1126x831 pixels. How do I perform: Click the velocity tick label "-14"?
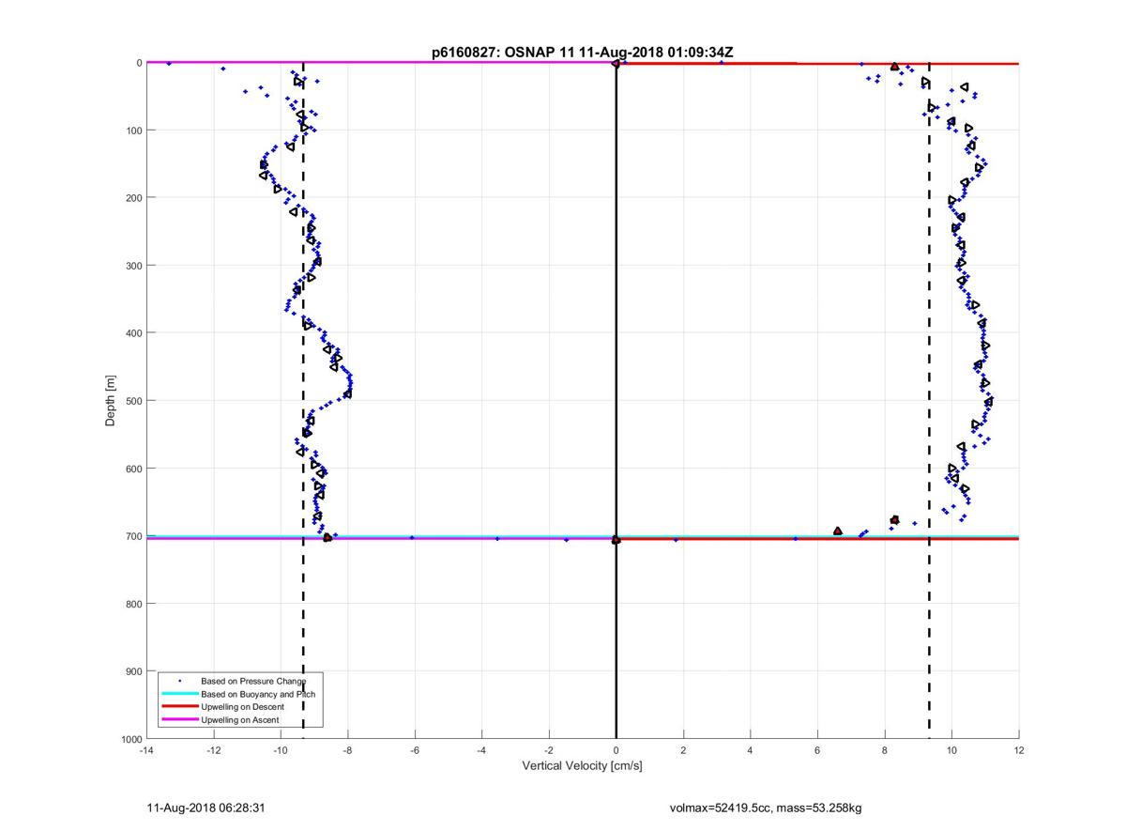[146, 750]
